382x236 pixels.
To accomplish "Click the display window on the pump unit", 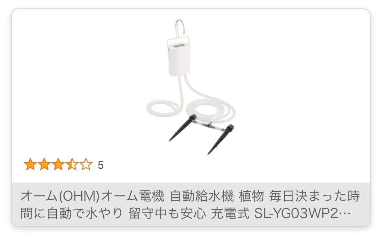I will (179, 46).
